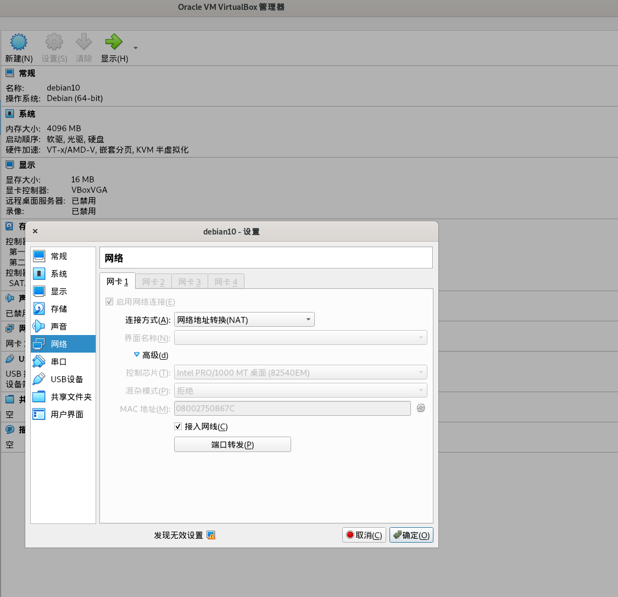
Task: Click the audio section speaker icon in manager
Action: point(10,298)
